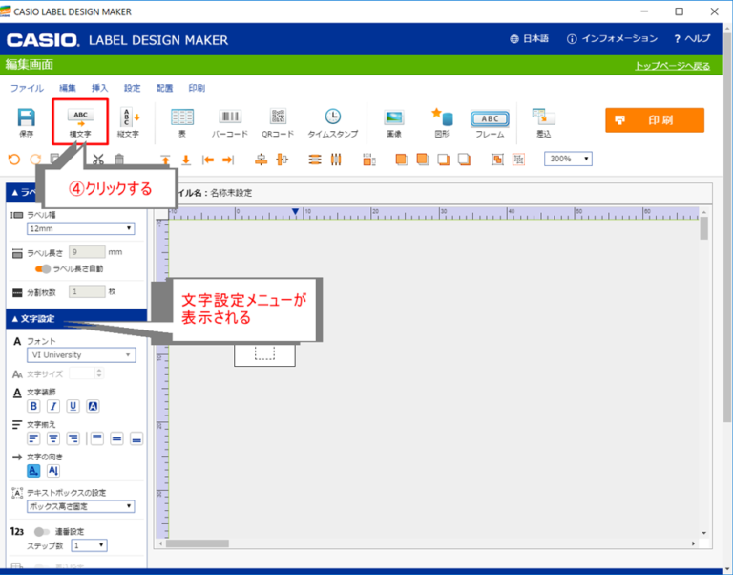Set vertical text direction
Image resolution: width=733 pixels, height=575 pixels.
tap(53, 471)
